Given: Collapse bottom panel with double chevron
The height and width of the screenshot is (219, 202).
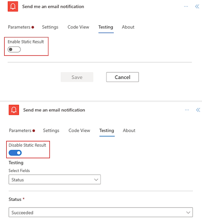Looking at the screenshot, I should tap(198, 110).
